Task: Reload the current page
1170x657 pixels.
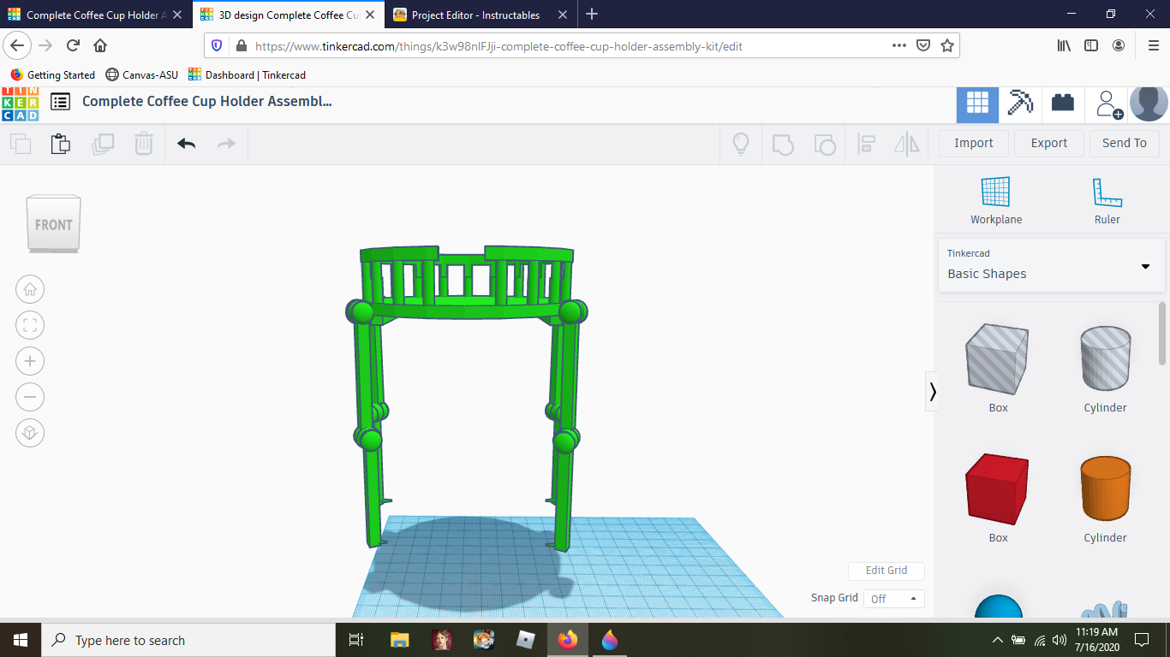Action: point(74,45)
